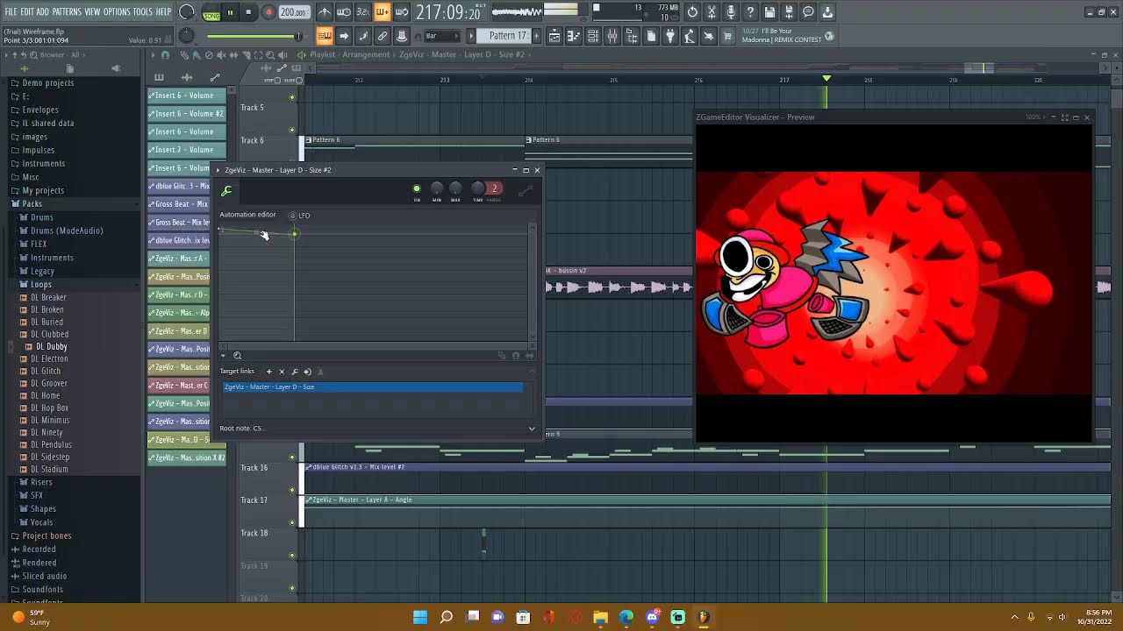Screen dimensions: 1123x631
Task: Open the TOOLS menu
Action: [143, 12]
